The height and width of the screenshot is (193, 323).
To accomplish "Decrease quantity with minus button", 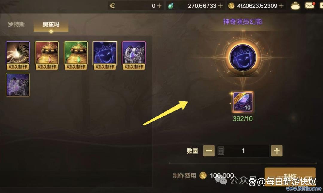I will (209, 151).
